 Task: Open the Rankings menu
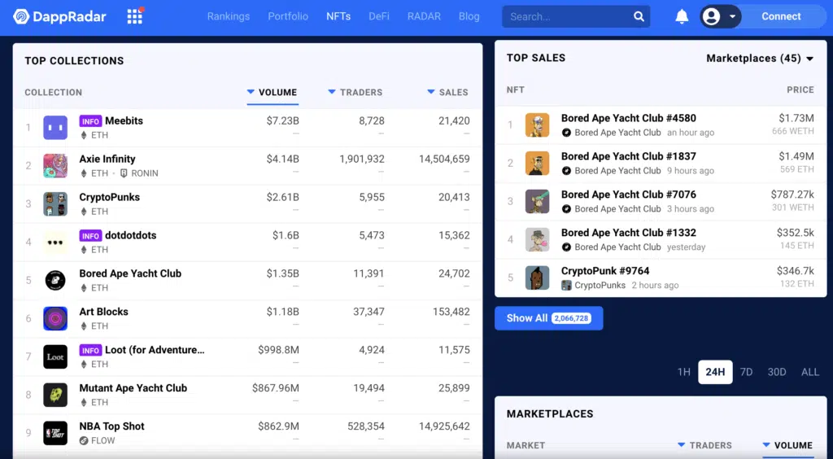229,16
